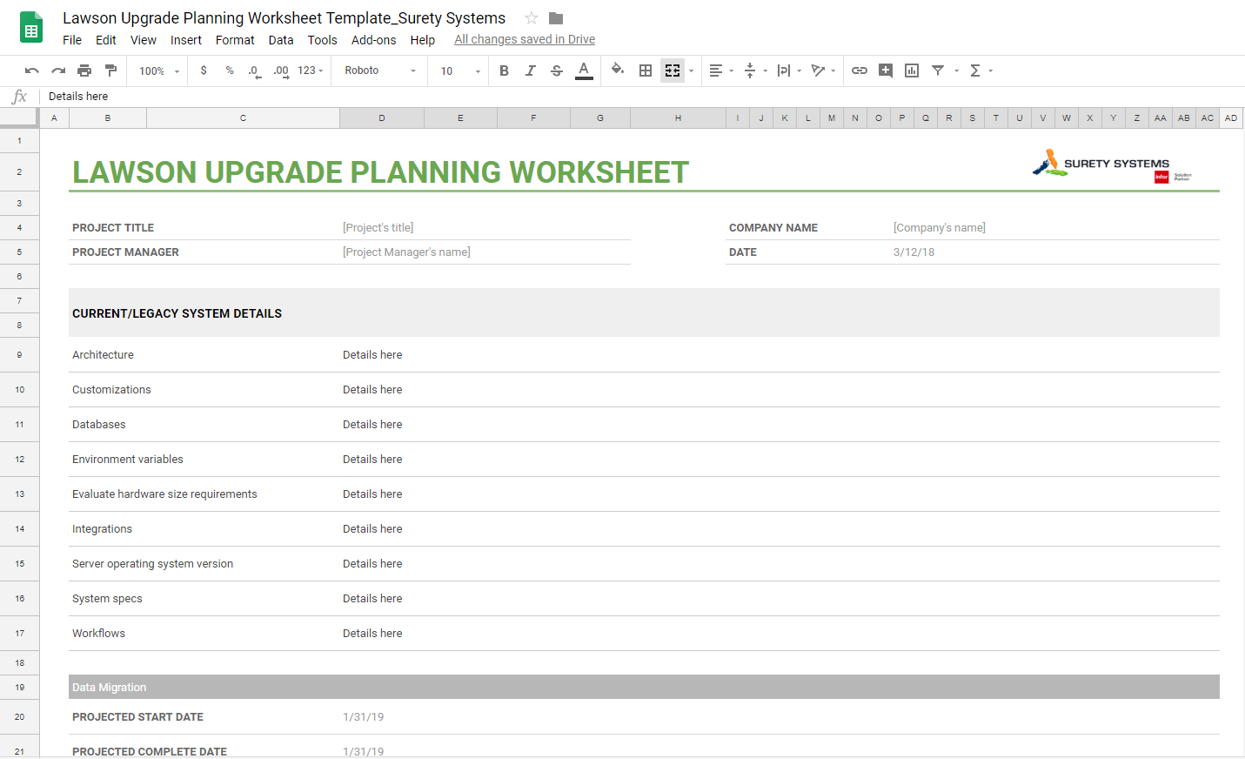Select row 12 header
This screenshot has height=759, width=1245.
[19, 460]
